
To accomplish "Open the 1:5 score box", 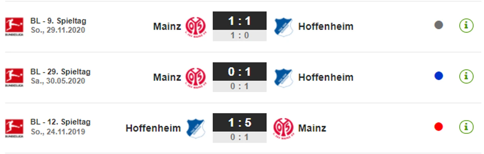I will pyautogui.click(x=239, y=123).
